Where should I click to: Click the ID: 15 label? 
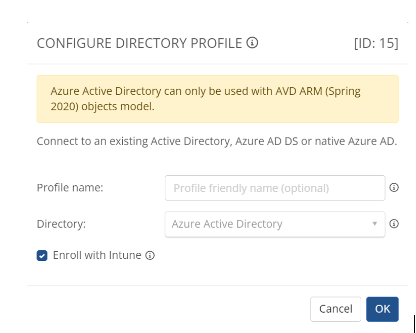[375, 44]
